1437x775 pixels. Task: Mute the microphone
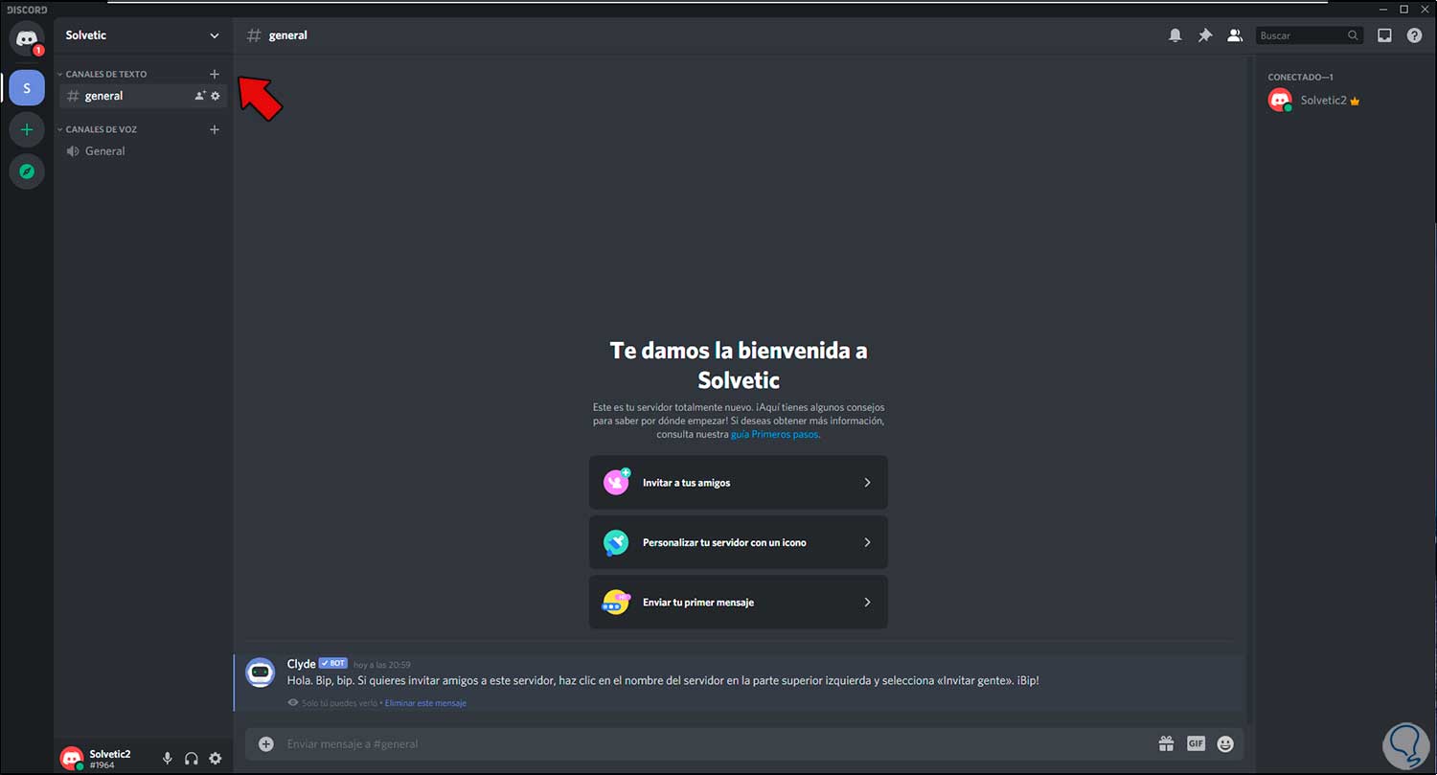[167, 759]
